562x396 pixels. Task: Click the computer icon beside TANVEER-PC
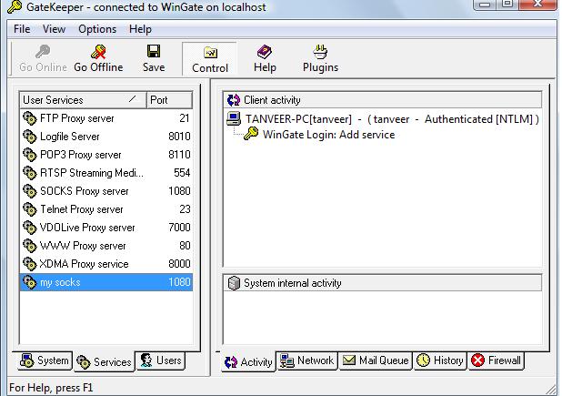[x=234, y=118]
